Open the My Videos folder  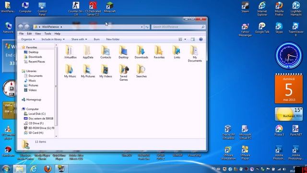pyautogui.click(x=106, y=71)
